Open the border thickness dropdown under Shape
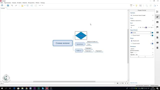The image size is (160, 90). (141, 35)
